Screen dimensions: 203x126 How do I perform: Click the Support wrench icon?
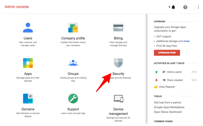[x=73, y=98]
